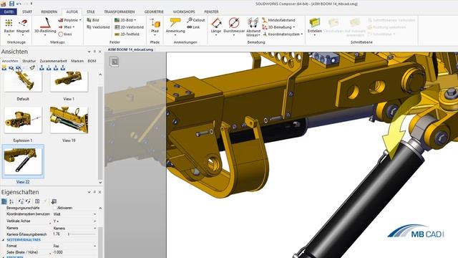
Task: Sort properties alphabetically icon
Action: [x=11, y=201]
